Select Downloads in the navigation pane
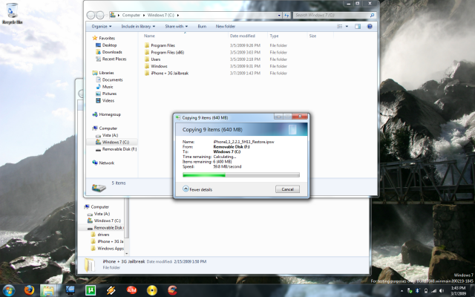Image resolution: width=475 pixels, height=297 pixels. point(108,52)
